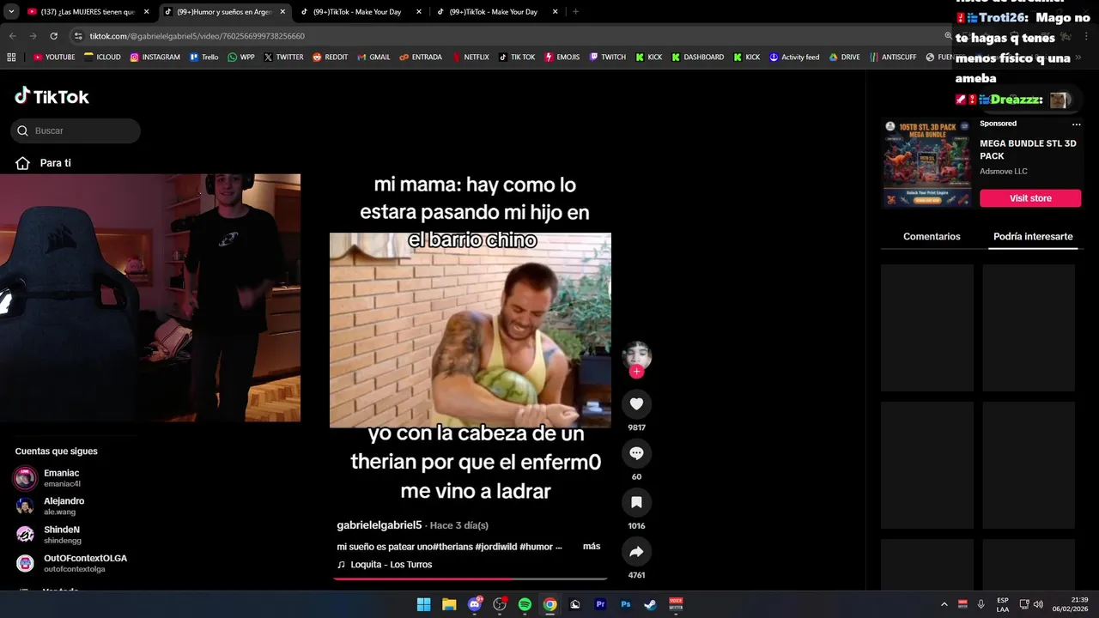The image size is (1099, 618).
Task: Open the gabrielelgabriel5 profile link
Action: pyautogui.click(x=379, y=525)
